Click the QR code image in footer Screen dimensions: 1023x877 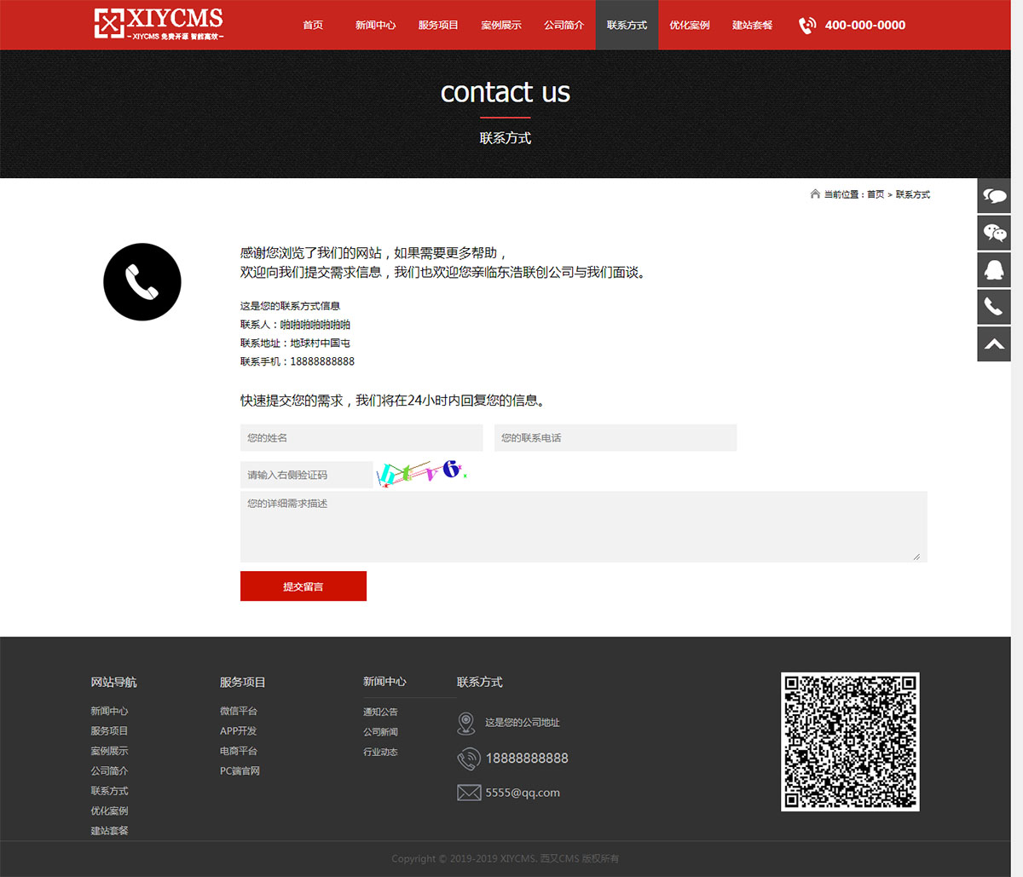coord(850,741)
